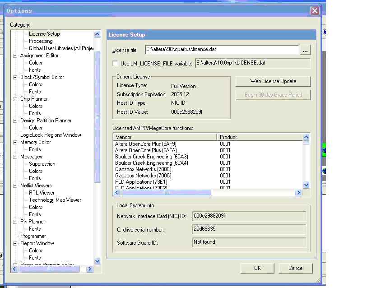Open Colors under Report Window
The width and height of the screenshot is (390, 288).
tap(36, 251)
